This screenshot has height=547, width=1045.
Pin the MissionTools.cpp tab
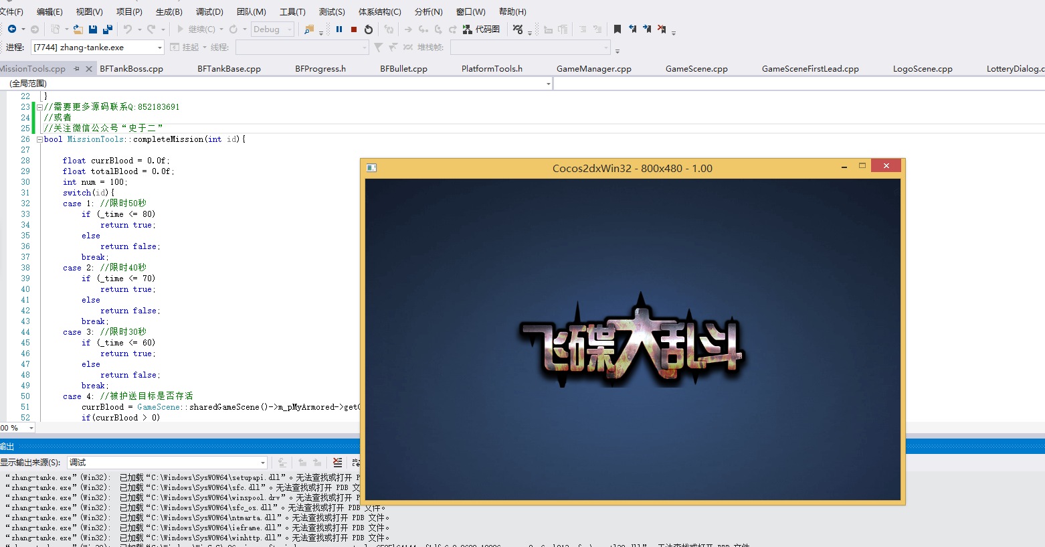76,68
